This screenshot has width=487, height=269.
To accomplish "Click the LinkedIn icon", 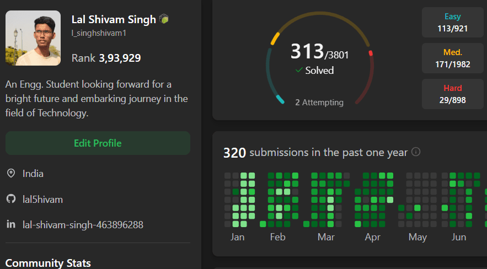I will (x=10, y=224).
